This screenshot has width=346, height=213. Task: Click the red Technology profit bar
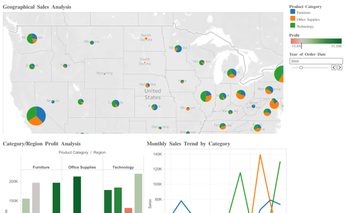point(128,210)
